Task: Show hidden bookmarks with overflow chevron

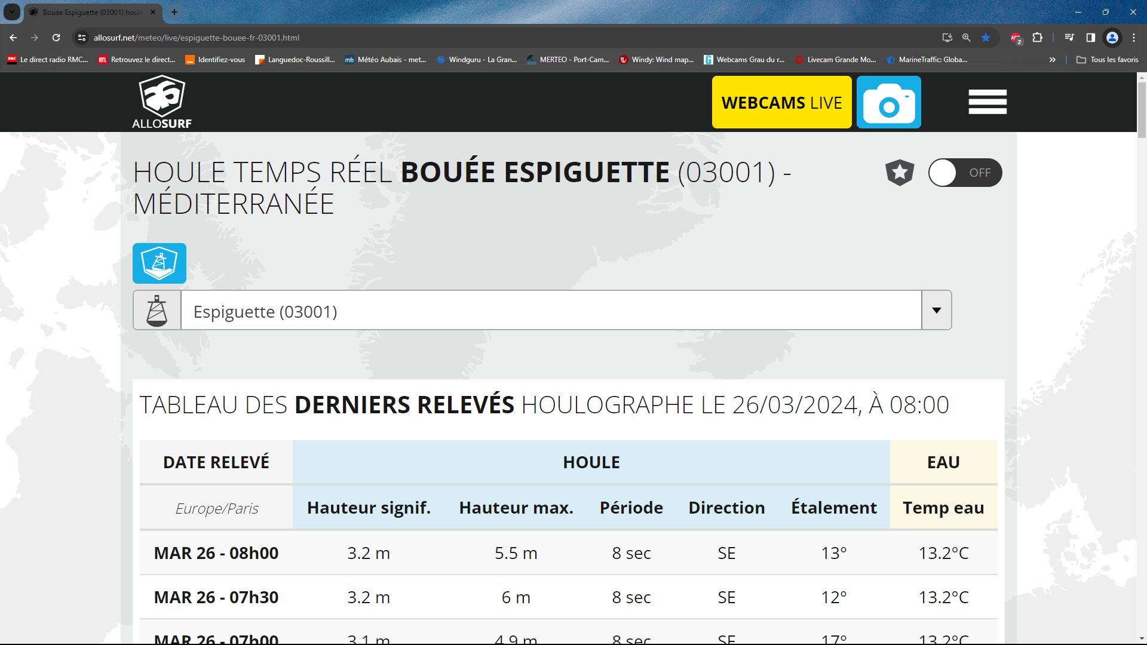Action: 1052,60
